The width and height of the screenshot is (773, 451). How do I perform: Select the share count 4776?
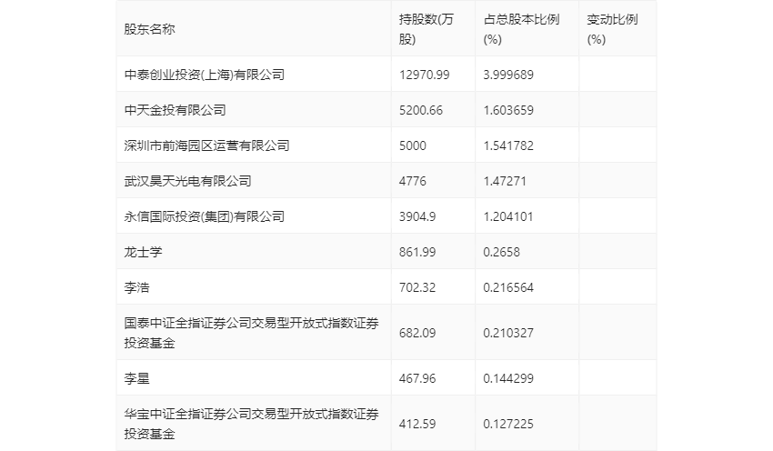click(412, 181)
